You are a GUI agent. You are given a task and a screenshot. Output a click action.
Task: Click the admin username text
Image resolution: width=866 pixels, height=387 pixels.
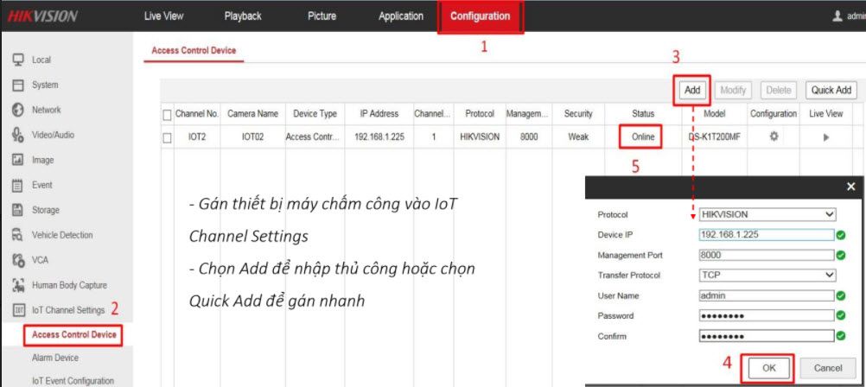click(856, 16)
